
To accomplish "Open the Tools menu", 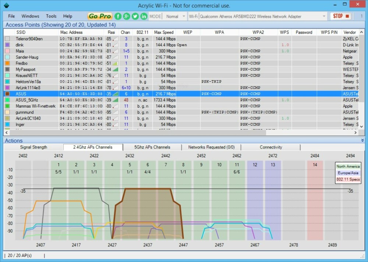I will click(x=51, y=16).
